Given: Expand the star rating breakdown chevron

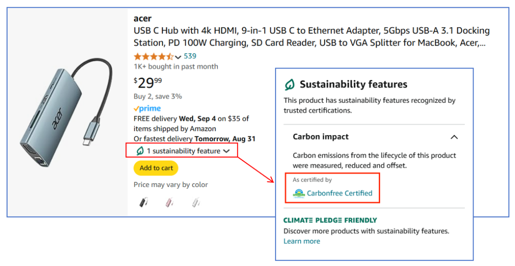Looking at the screenshot, I should click(178, 57).
